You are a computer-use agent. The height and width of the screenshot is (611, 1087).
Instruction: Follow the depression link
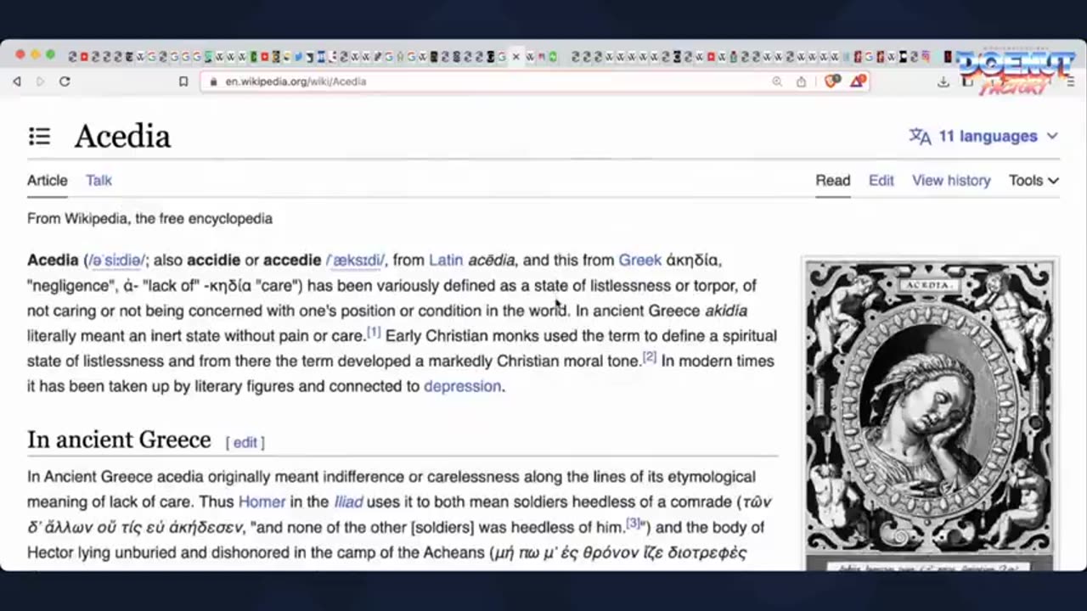point(463,386)
